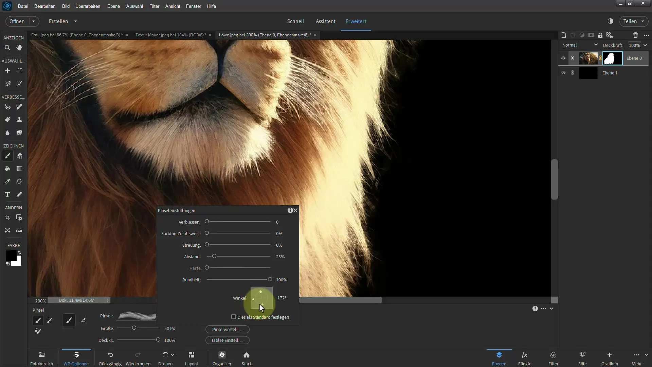Select the Hand tool
Screen dimensions: 652x367
(19, 48)
